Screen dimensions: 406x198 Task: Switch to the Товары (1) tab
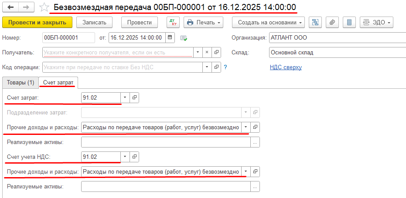coord(20,82)
